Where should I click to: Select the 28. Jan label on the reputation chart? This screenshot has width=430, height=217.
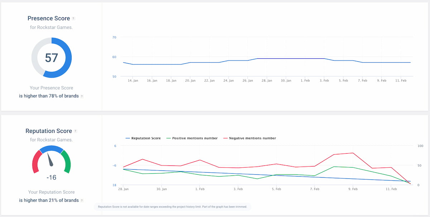[124, 189]
